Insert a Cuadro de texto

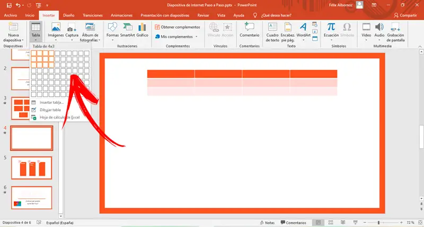pos(272,32)
